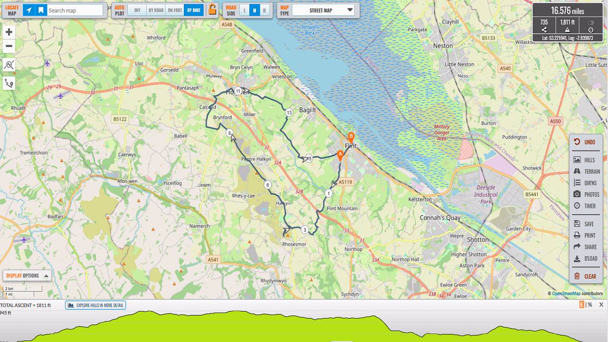Viewport: 608px width, 342px height.
Task: Open the saved places bookmark icon
Action: pyautogui.click(x=41, y=10)
